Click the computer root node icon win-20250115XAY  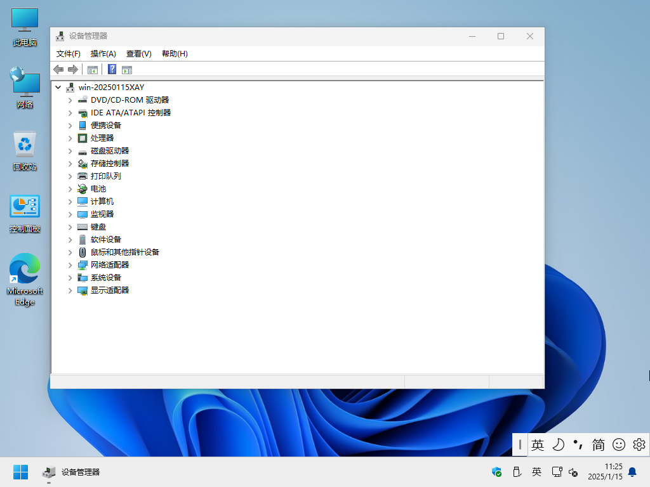click(70, 88)
